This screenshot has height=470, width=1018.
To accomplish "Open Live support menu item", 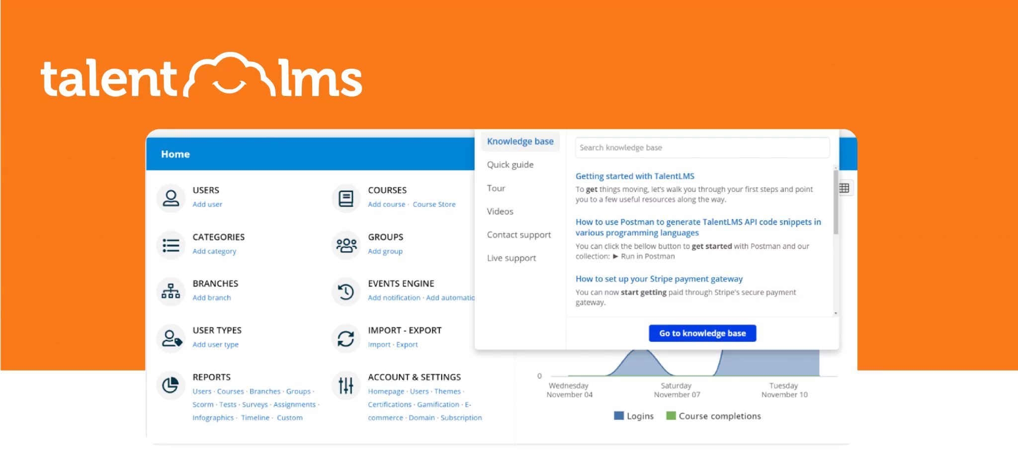I will pyautogui.click(x=511, y=258).
